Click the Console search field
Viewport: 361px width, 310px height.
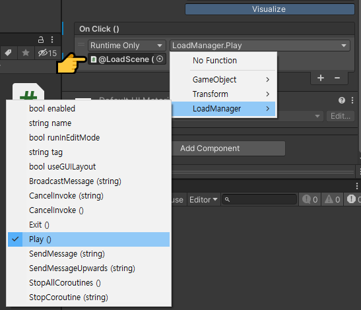click(x=259, y=199)
